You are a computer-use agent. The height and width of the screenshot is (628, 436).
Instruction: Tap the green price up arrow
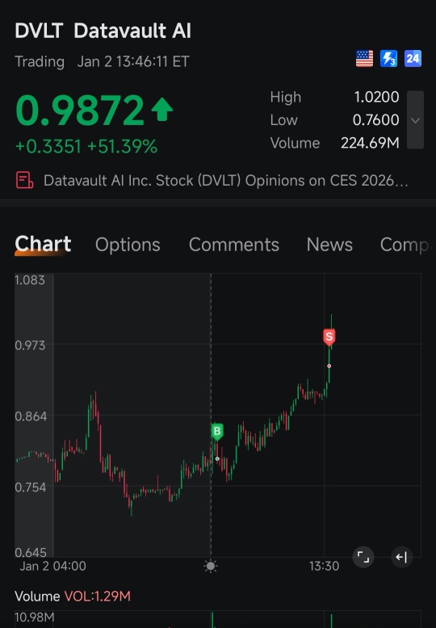162,110
